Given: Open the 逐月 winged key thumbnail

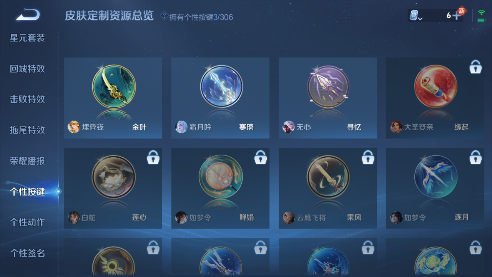Looking at the screenshot, I should pyautogui.click(x=436, y=177).
